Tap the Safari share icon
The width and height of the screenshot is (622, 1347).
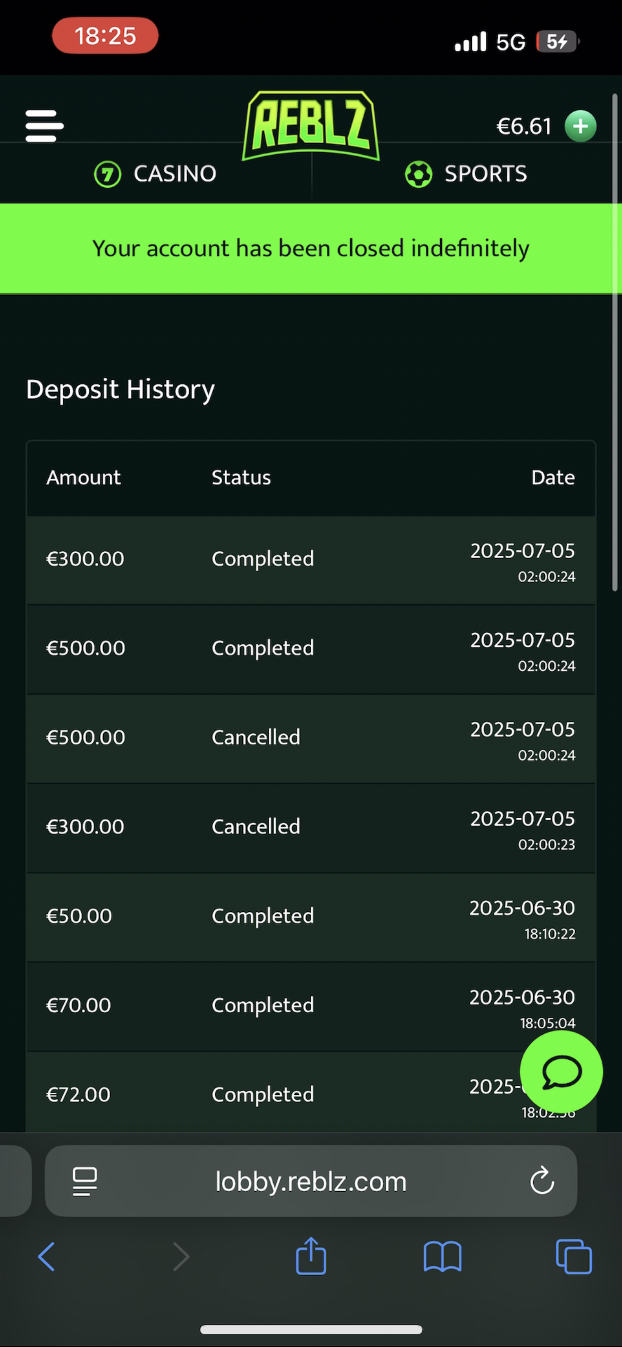click(311, 1257)
